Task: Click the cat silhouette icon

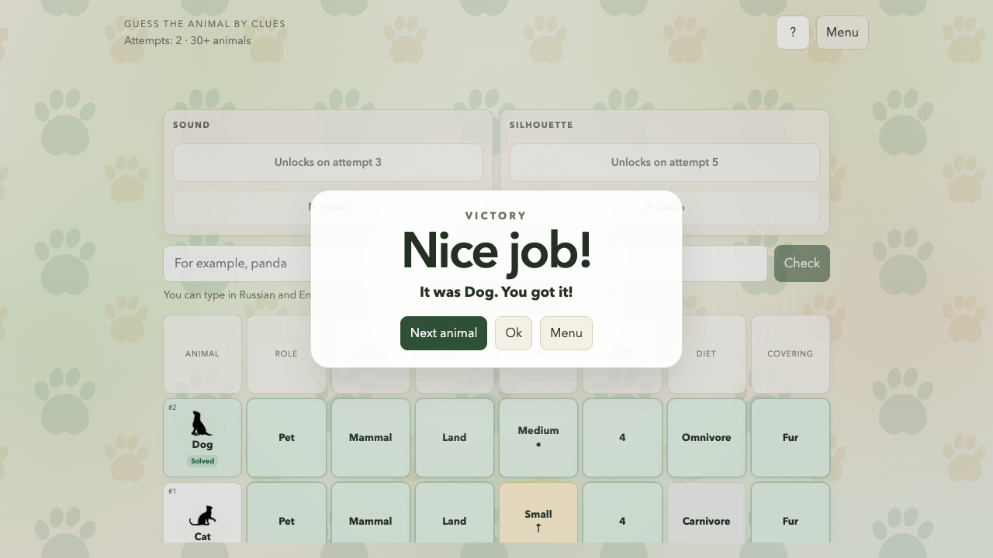Action: click(202, 515)
